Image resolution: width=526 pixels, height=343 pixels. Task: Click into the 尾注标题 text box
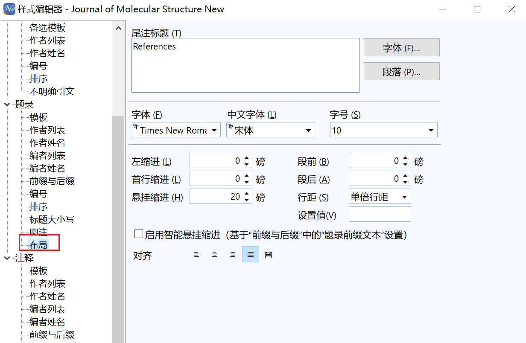click(x=245, y=65)
